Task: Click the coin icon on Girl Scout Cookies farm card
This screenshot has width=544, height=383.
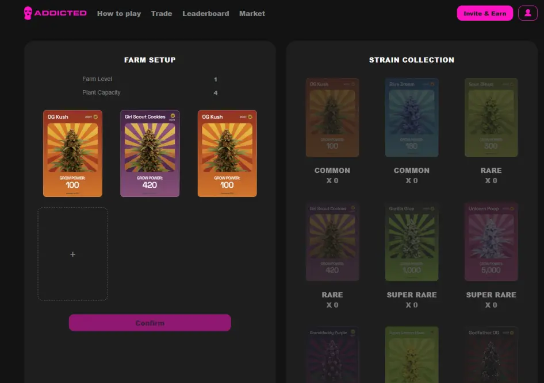Action: 173,115
